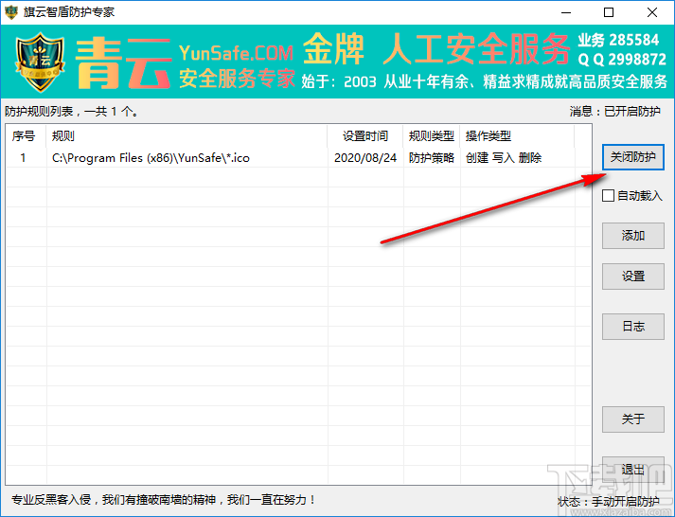Screen dimensions: 675x517
Task: Open 设置 settings button
Action: point(632,276)
